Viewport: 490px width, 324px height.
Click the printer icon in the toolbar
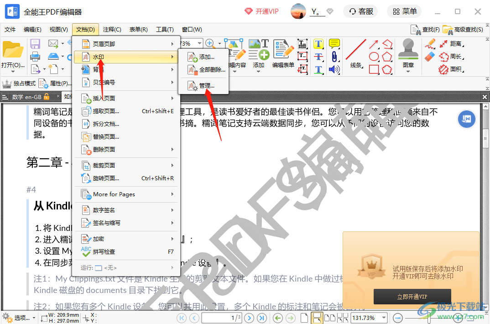tap(35, 57)
